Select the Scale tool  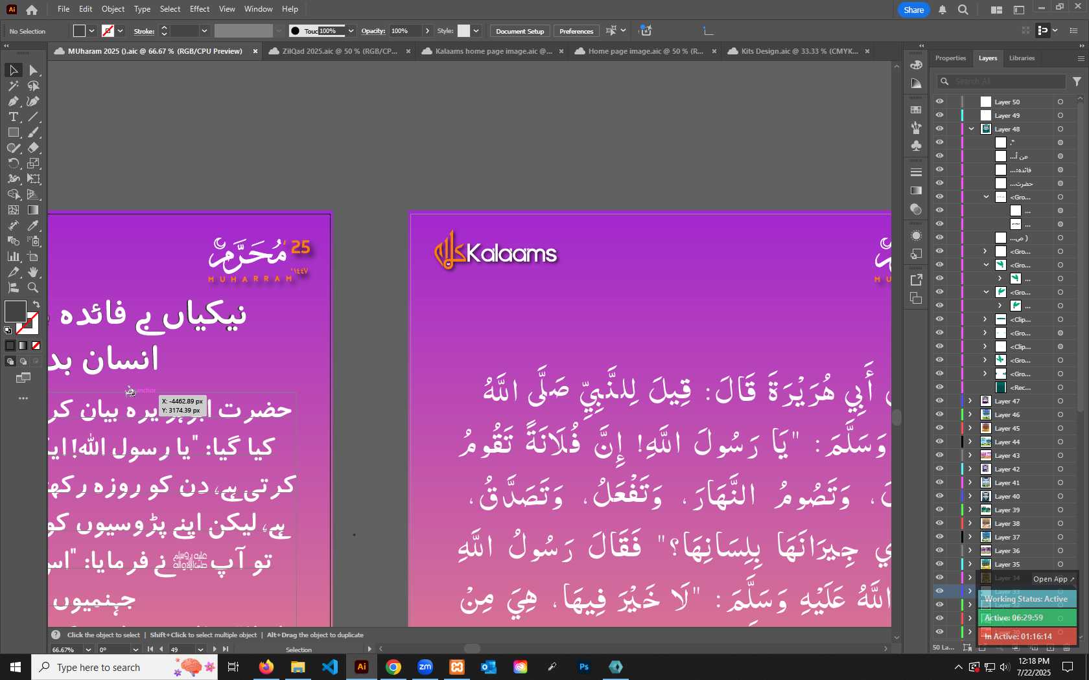click(x=34, y=163)
